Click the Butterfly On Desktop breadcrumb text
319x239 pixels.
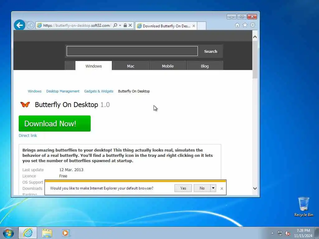(x=134, y=91)
